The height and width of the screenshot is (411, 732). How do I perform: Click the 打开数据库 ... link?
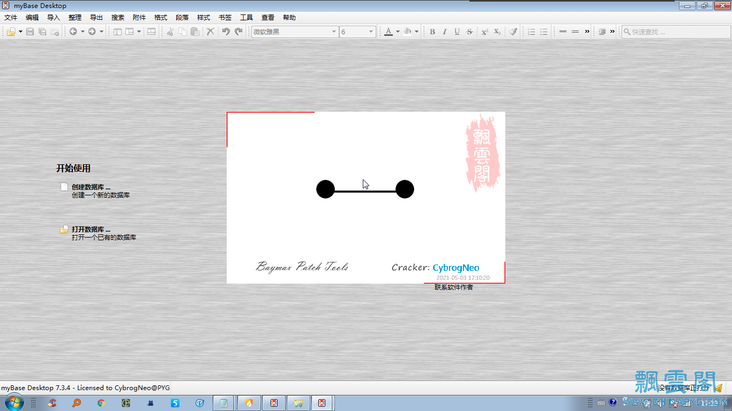pos(91,229)
